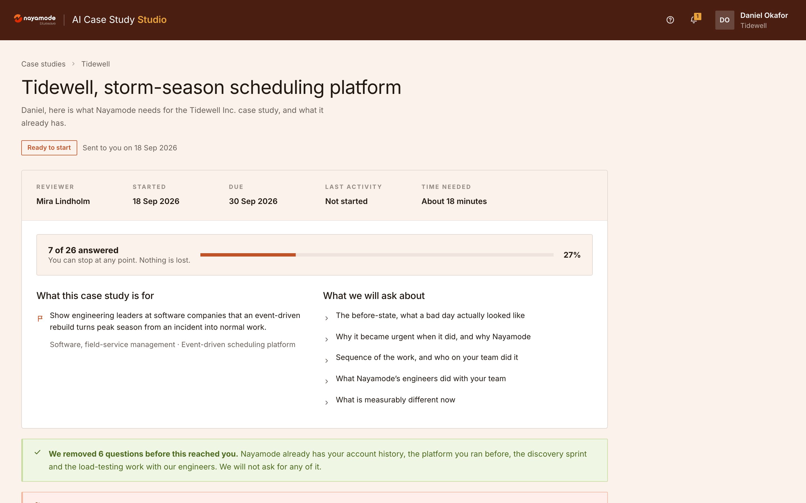Go to Case studies breadcrumb

coord(43,64)
